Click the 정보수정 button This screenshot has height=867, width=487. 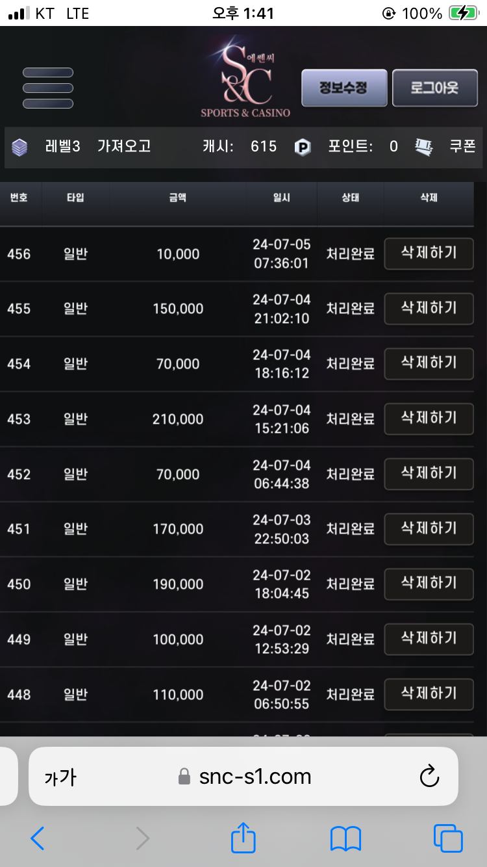coord(344,88)
